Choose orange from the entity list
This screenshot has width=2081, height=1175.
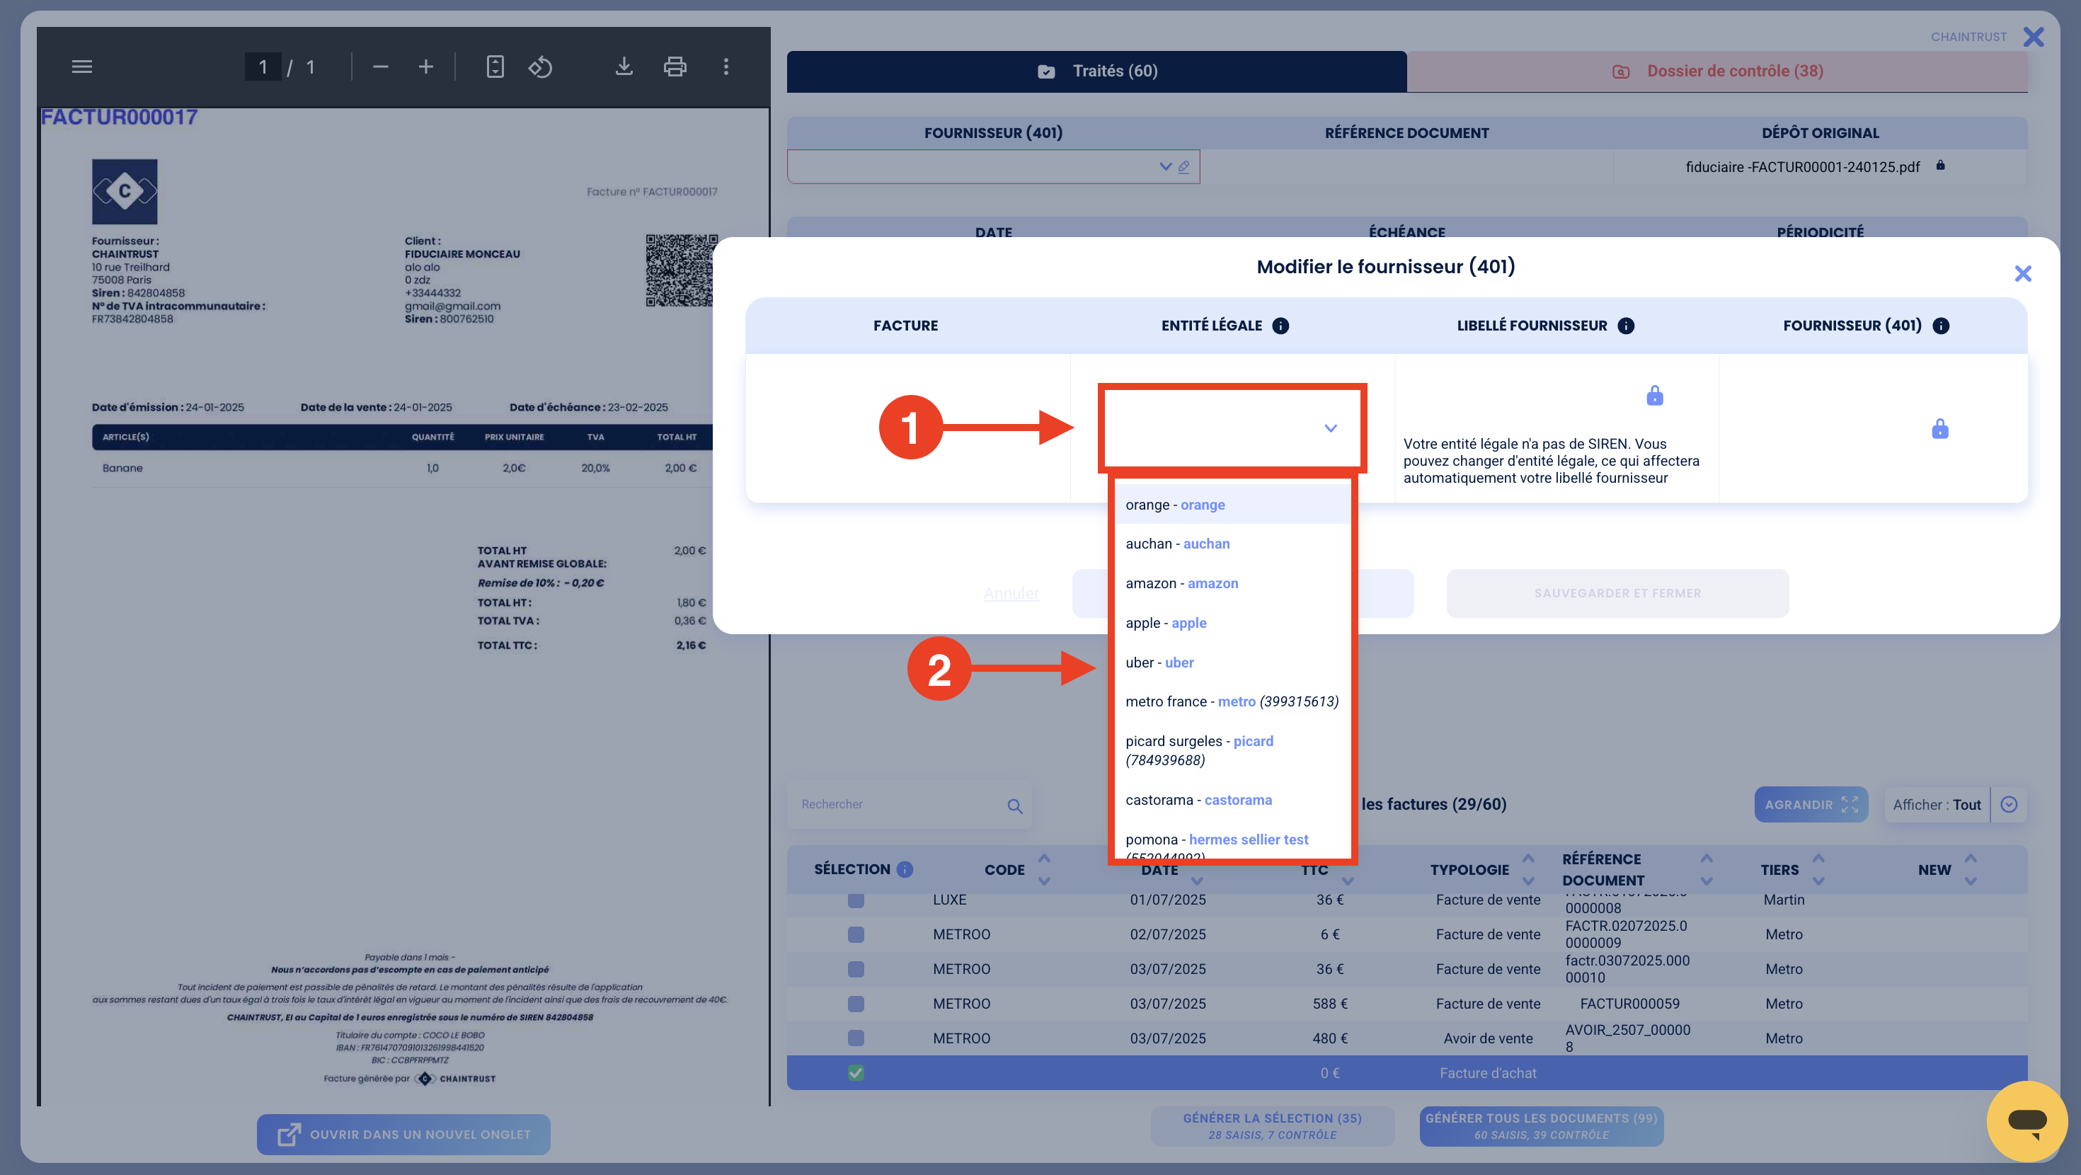1233,505
